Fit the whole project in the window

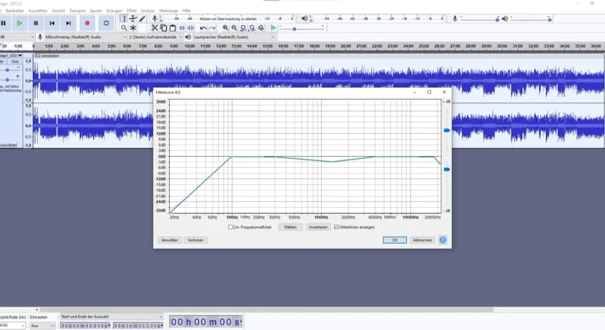[x=252, y=27]
